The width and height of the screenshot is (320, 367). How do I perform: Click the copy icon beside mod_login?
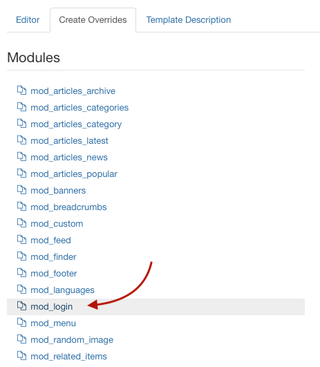pos(21,306)
